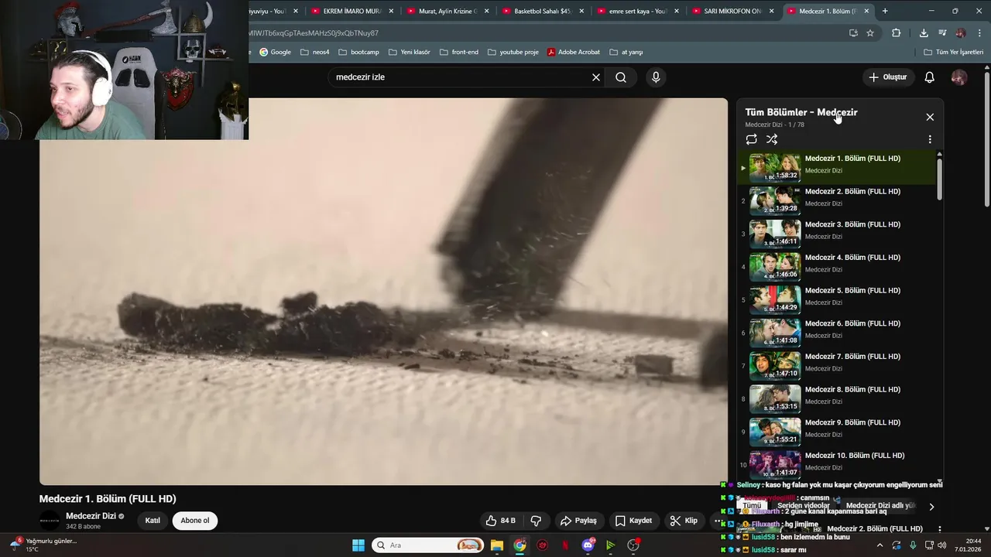The width and height of the screenshot is (991, 557).
Task: Open Medcezir 7. Bölüm thumbnail
Action: [775, 366]
